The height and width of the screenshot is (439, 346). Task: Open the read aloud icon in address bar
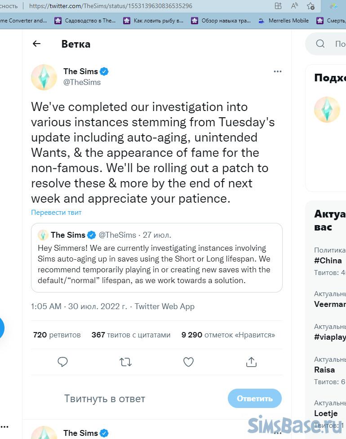(x=295, y=6)
